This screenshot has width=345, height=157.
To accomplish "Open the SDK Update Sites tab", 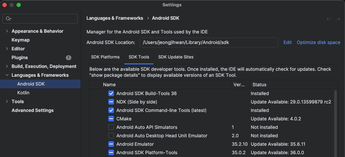I will pyautogui.click(x=176, y=57).
